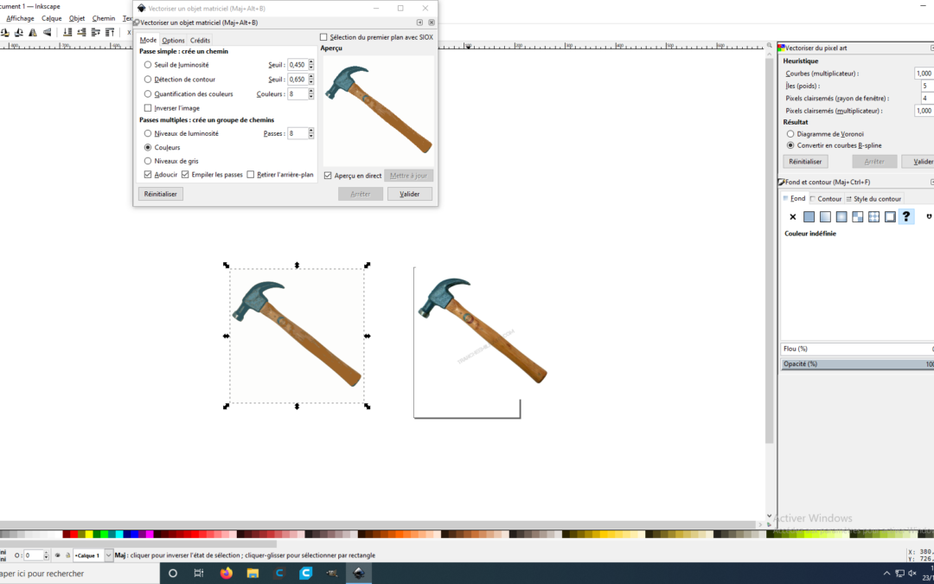Choose radial gradient fill icon
The image size is (934, 584).
click(x=841, y=217)
